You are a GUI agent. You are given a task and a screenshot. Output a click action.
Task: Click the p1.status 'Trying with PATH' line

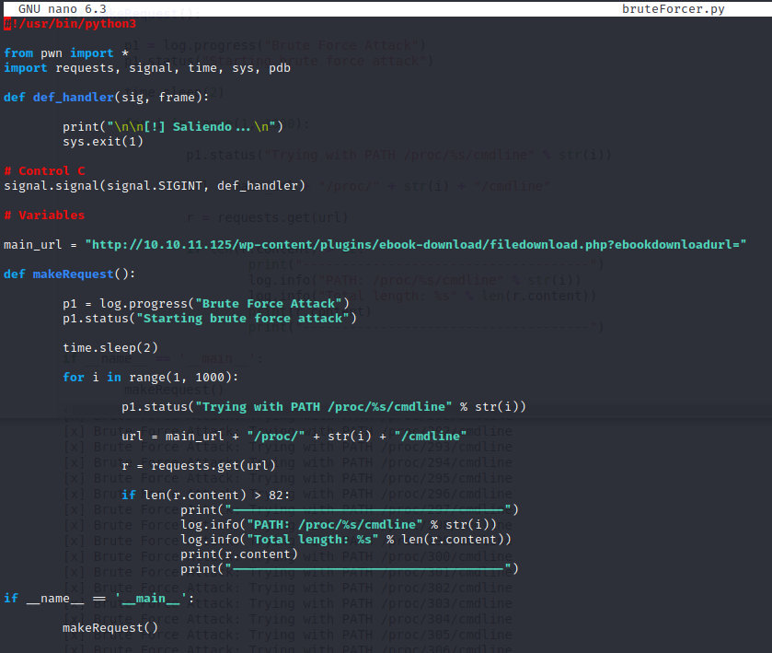tap(324, 406)
